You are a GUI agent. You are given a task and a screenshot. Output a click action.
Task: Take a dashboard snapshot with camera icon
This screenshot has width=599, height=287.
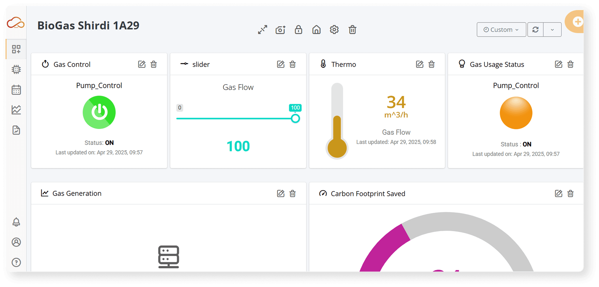[280, 30]
